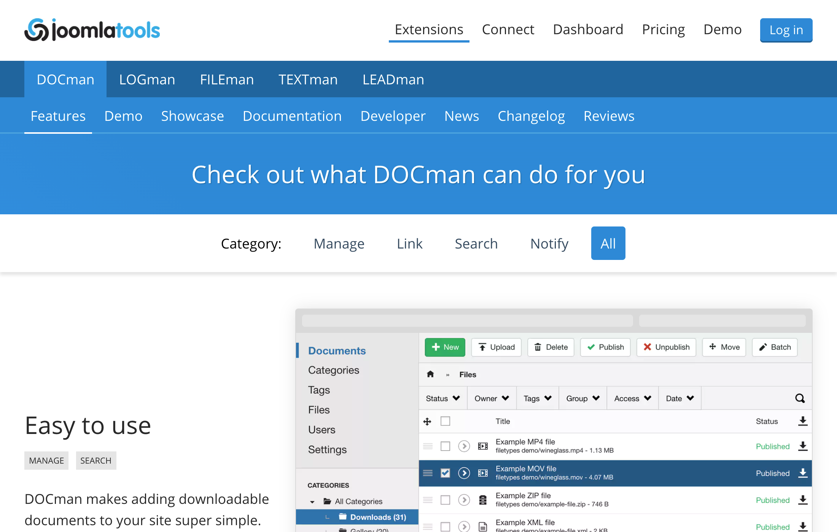This screenshot has height=532, width=837.
Task: Click the New button with plus icon
Action: pyautogui.click(x=445, y=347)
